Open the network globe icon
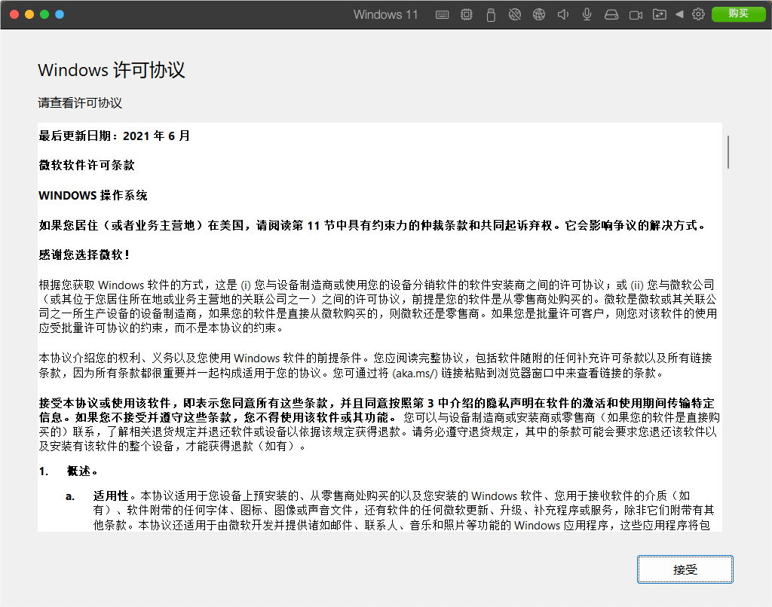The image size is (772, 607). coord(538,14)
